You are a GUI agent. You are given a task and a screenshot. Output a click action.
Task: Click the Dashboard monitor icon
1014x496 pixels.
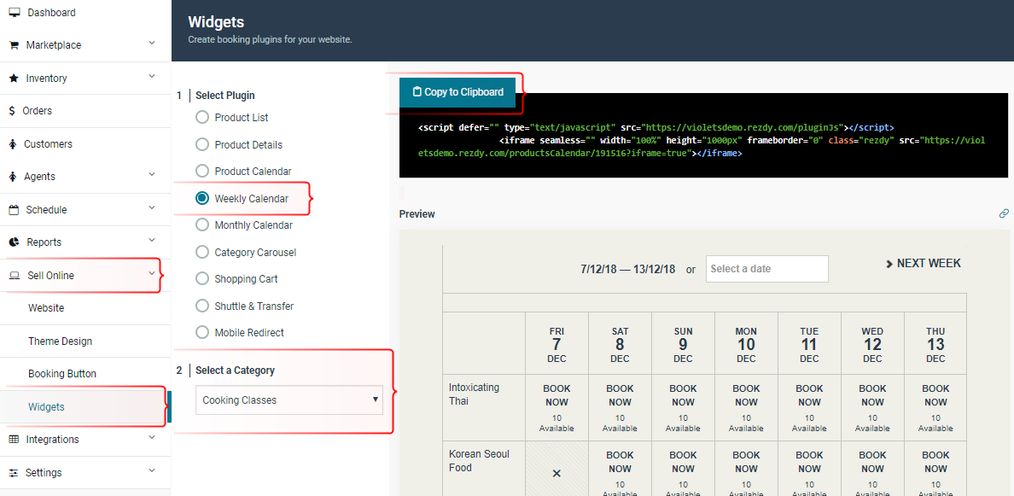pyautogui.click(x=15, y=13)
